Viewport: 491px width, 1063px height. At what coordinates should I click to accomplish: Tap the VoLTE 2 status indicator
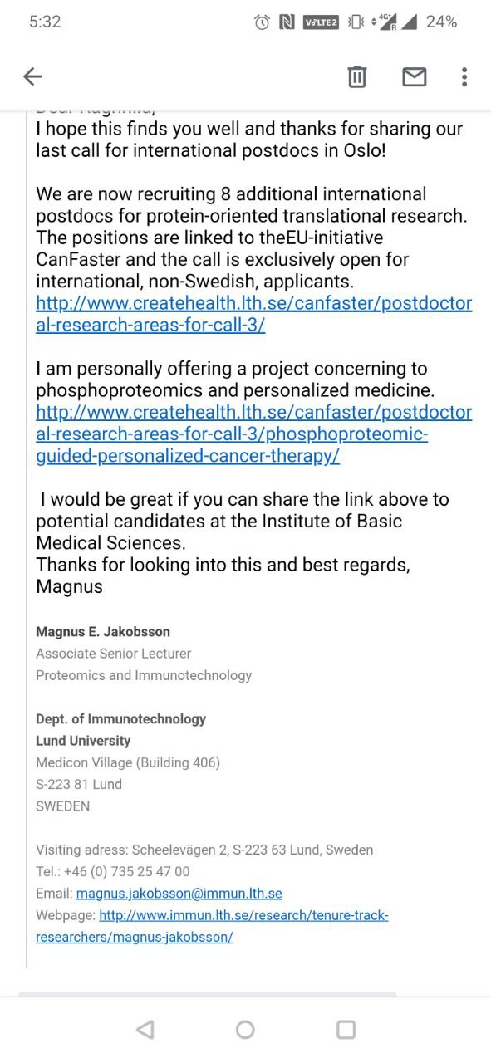[x=321, y=22]
